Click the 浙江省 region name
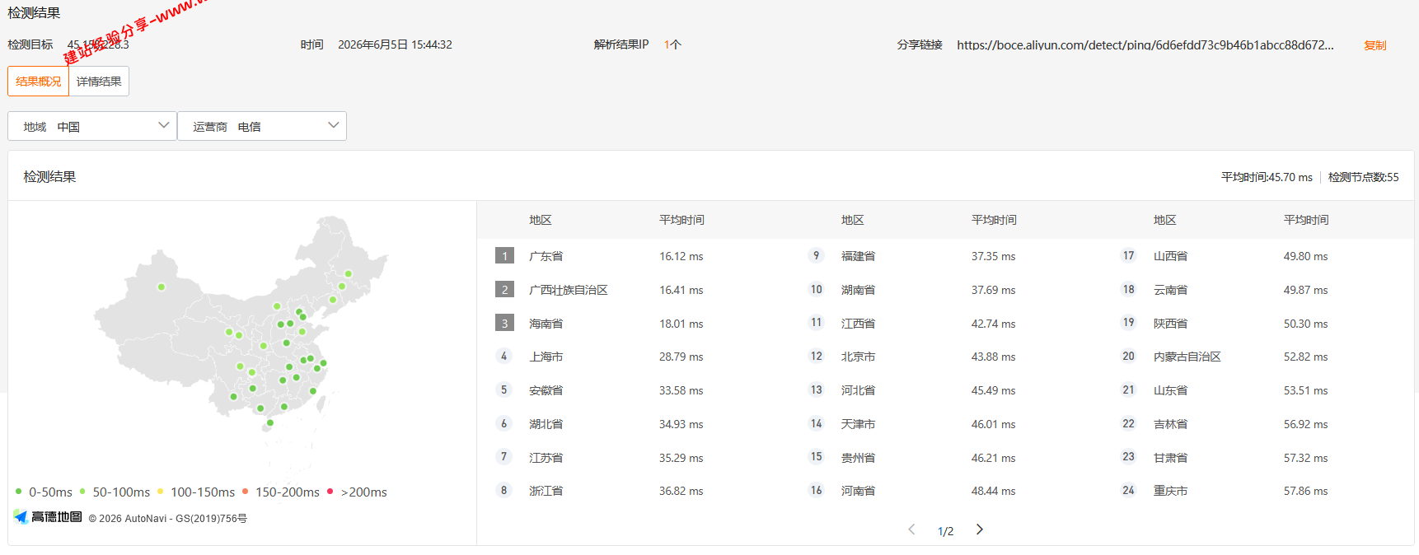The height and width of the screenshot is (555, 1419). tap(546, 491)
